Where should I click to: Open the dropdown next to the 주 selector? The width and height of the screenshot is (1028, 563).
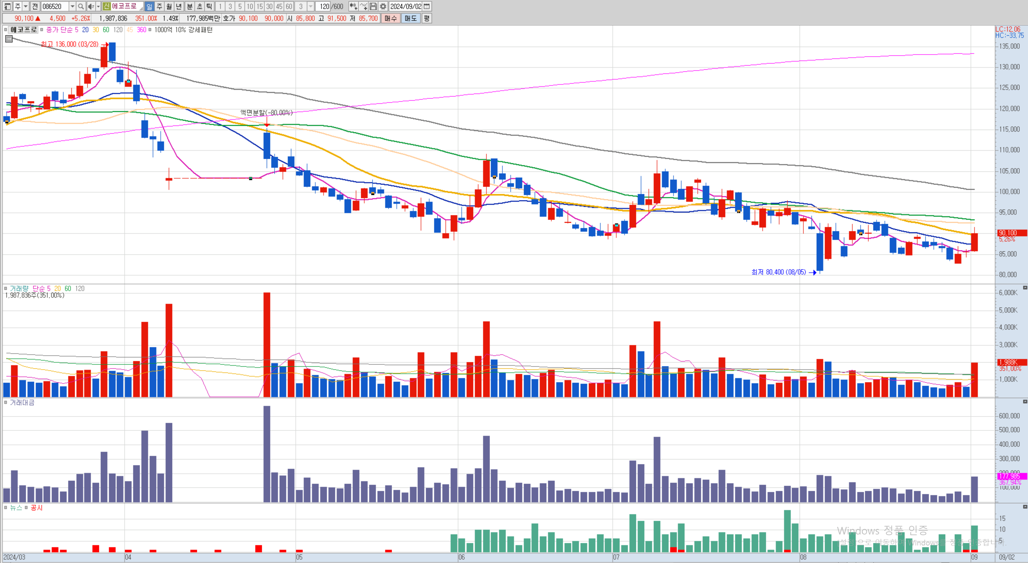(x=25, y=7)
